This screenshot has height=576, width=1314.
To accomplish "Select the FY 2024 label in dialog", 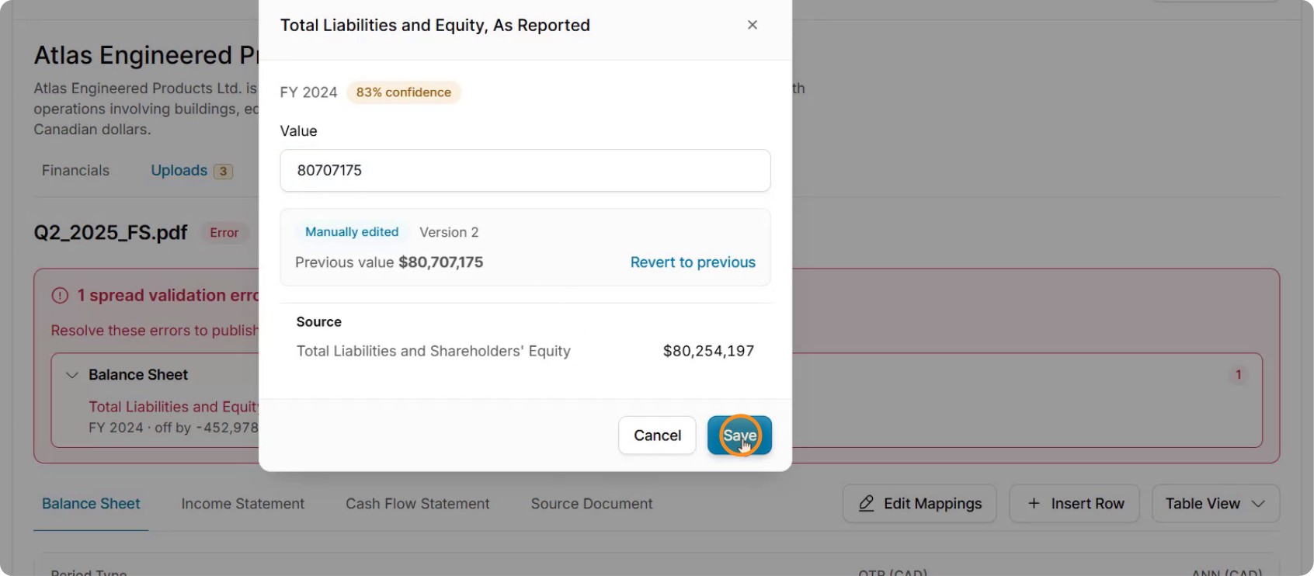I will [x=308, y=92].
